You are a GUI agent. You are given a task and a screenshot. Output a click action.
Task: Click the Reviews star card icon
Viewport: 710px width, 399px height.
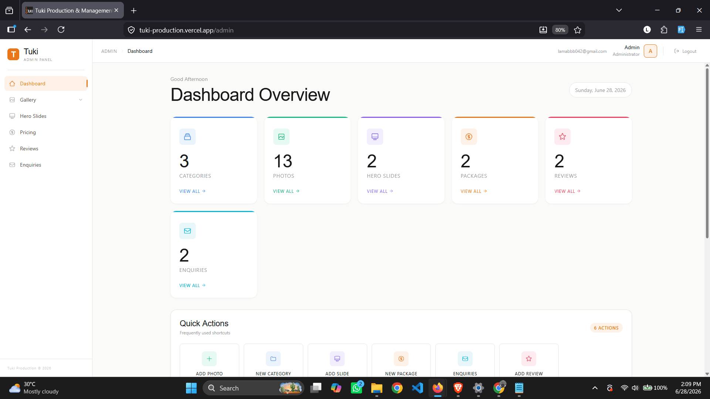click(562, 137)
